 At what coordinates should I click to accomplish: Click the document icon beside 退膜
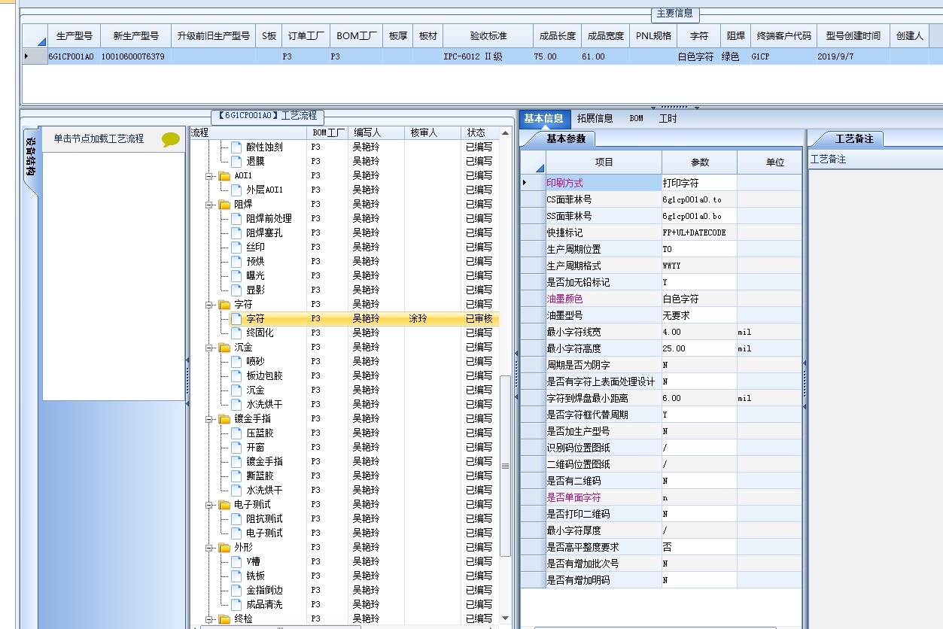236,161
